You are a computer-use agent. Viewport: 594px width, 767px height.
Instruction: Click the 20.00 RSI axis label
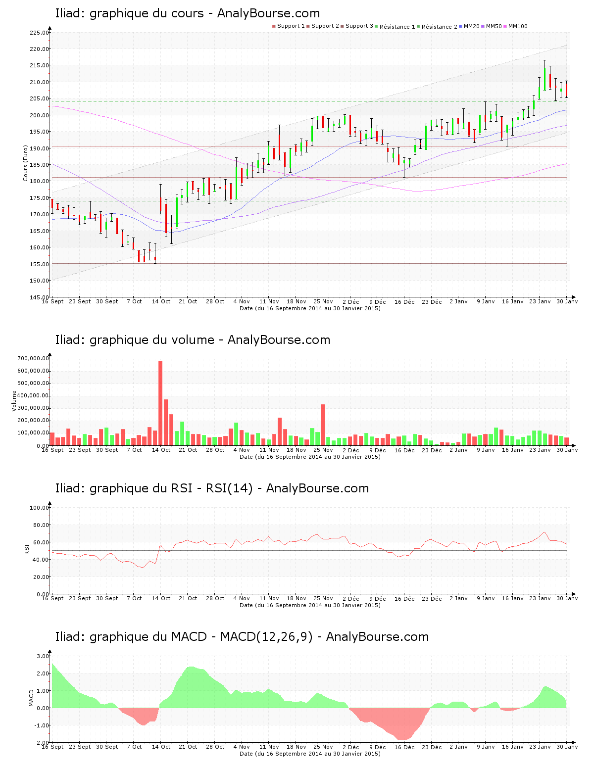(41, 577)
